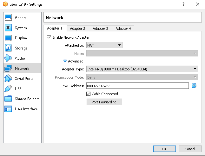Click the Shared Folders folder icon
The image size is (205, 156).
8,99
